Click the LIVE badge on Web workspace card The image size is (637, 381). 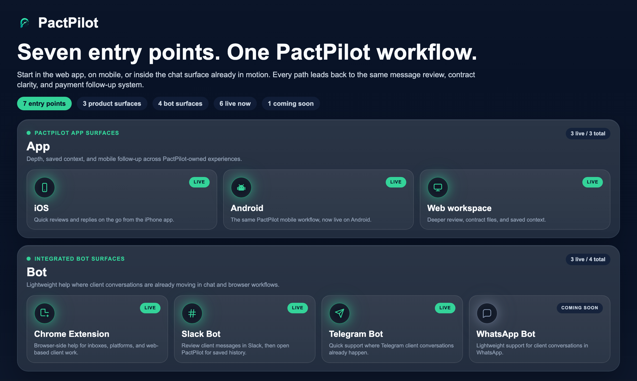point(592,182)
